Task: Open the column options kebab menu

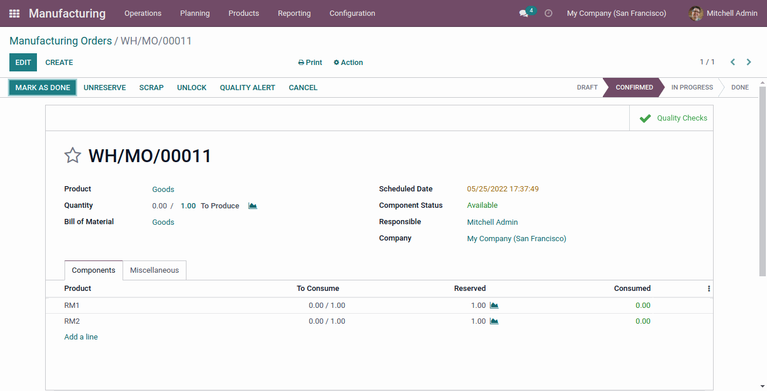Action: pos(709,289)
